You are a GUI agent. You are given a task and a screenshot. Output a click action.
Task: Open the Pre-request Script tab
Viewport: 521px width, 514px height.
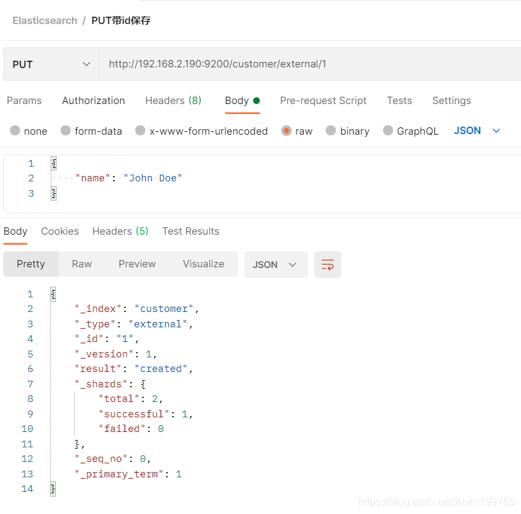(323, 101)
